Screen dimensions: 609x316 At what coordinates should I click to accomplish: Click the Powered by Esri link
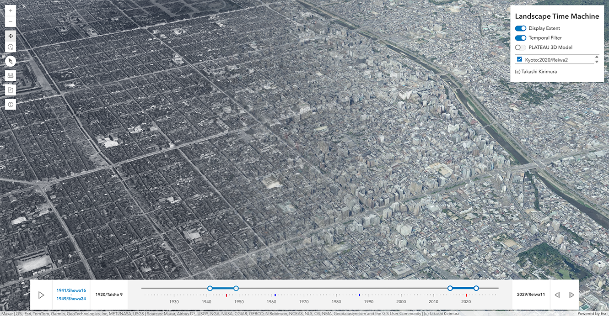coord(592,314)
